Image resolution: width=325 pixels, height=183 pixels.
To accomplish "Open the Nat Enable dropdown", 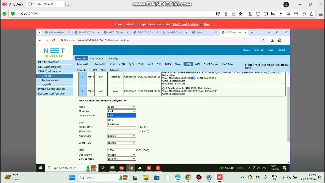I will pos(122,136).
